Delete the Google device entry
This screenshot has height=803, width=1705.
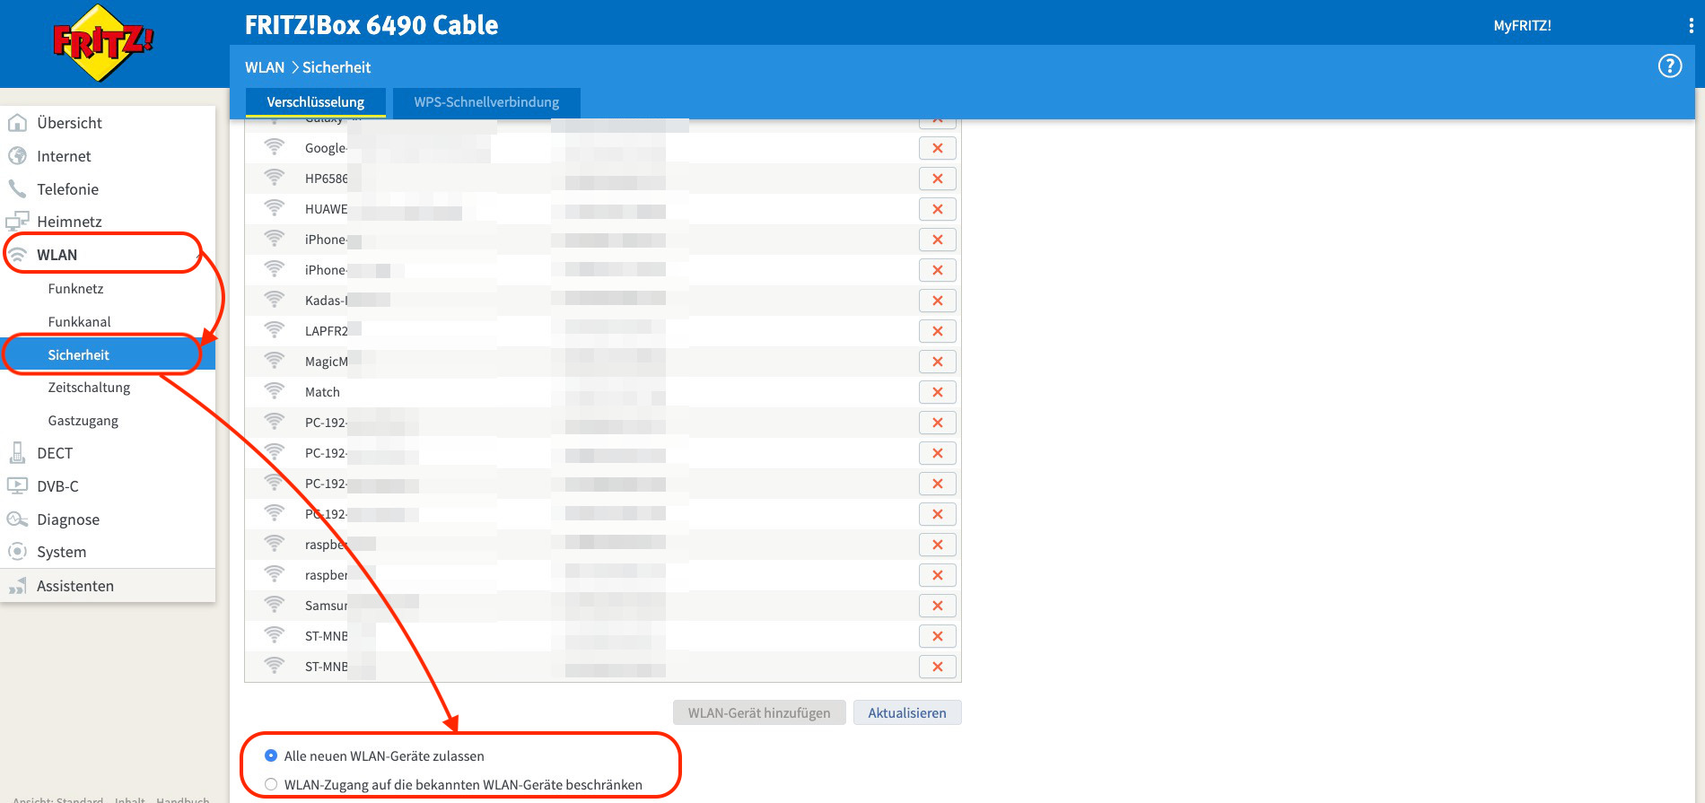[x=937, y=148]
